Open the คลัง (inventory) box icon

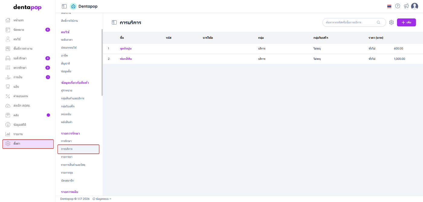coord(8,115)
